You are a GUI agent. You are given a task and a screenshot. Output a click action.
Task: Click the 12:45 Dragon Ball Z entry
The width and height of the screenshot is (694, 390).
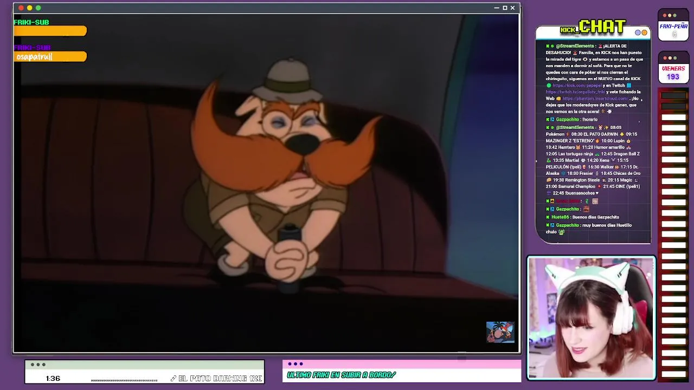(x=620, y=154)
